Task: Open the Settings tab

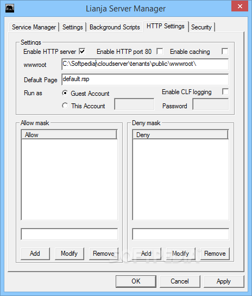Action: (73, 27)
